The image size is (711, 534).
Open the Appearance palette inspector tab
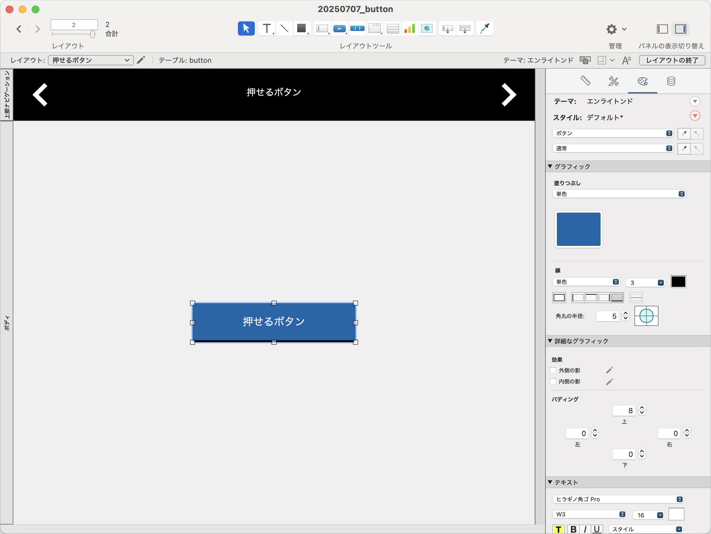(x=643, y=81)
